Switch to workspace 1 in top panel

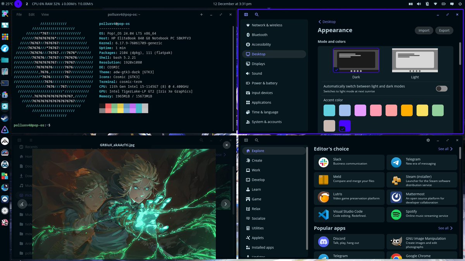coord(18,4)
